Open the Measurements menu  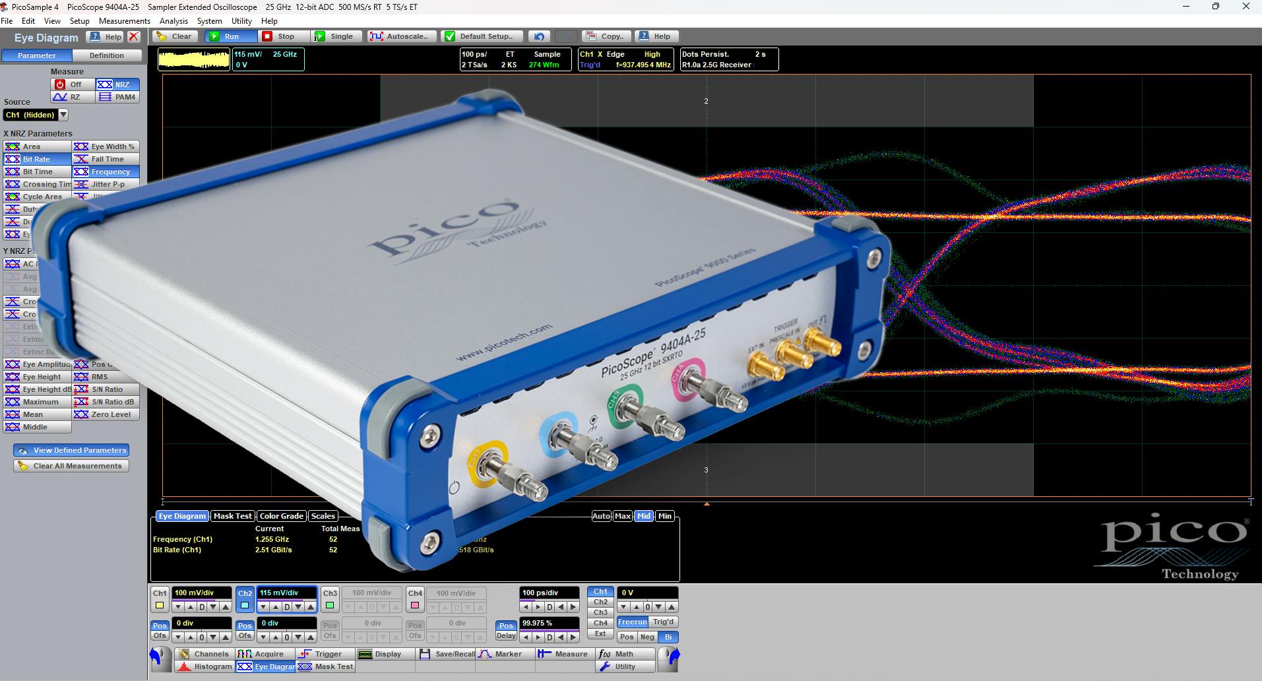(124, 20)
